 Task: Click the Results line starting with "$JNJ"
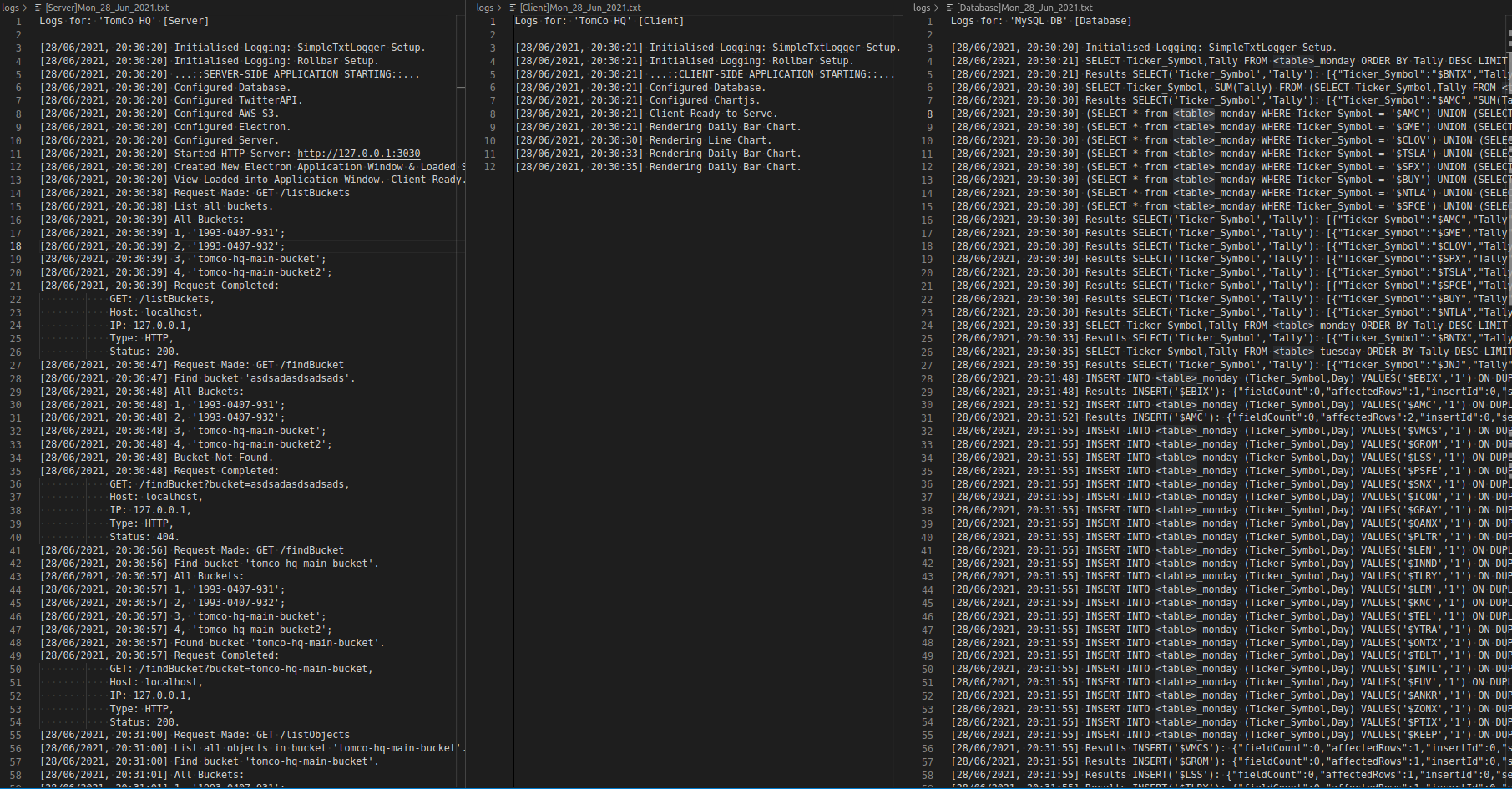click(1231, 365)
